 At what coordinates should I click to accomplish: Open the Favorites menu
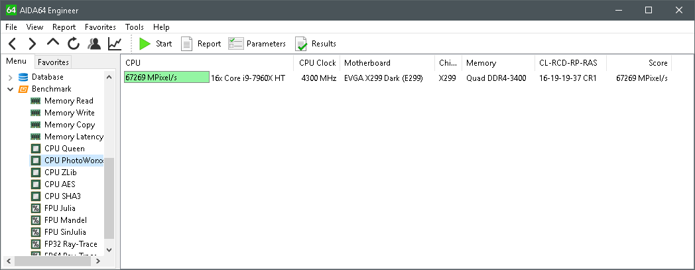pos(100,27)
